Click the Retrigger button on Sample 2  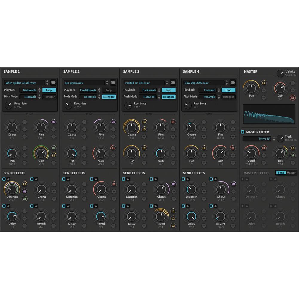(x=109, y=97)
